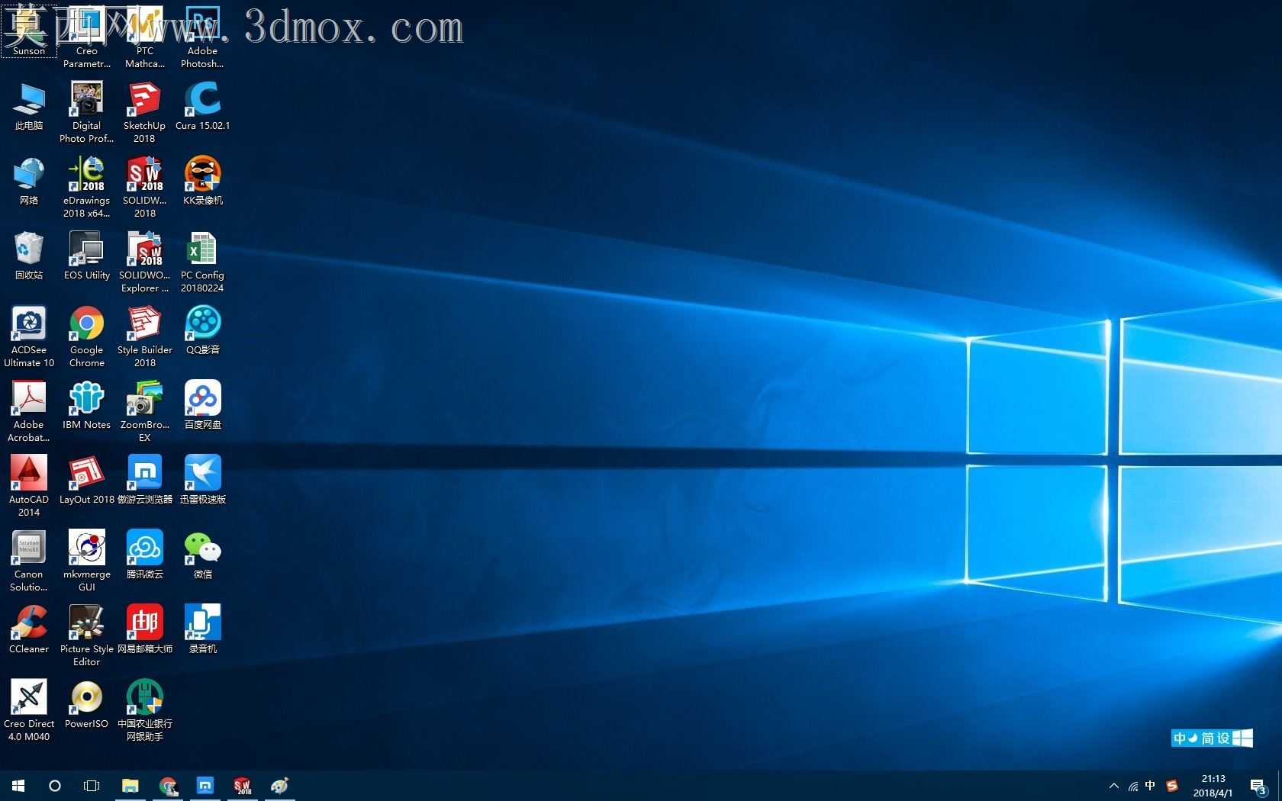Click the 网易邮箱大师 mail icon

[x=145, y=629]
